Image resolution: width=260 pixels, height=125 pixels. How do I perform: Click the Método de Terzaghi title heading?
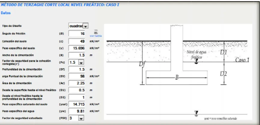[60, 5]
